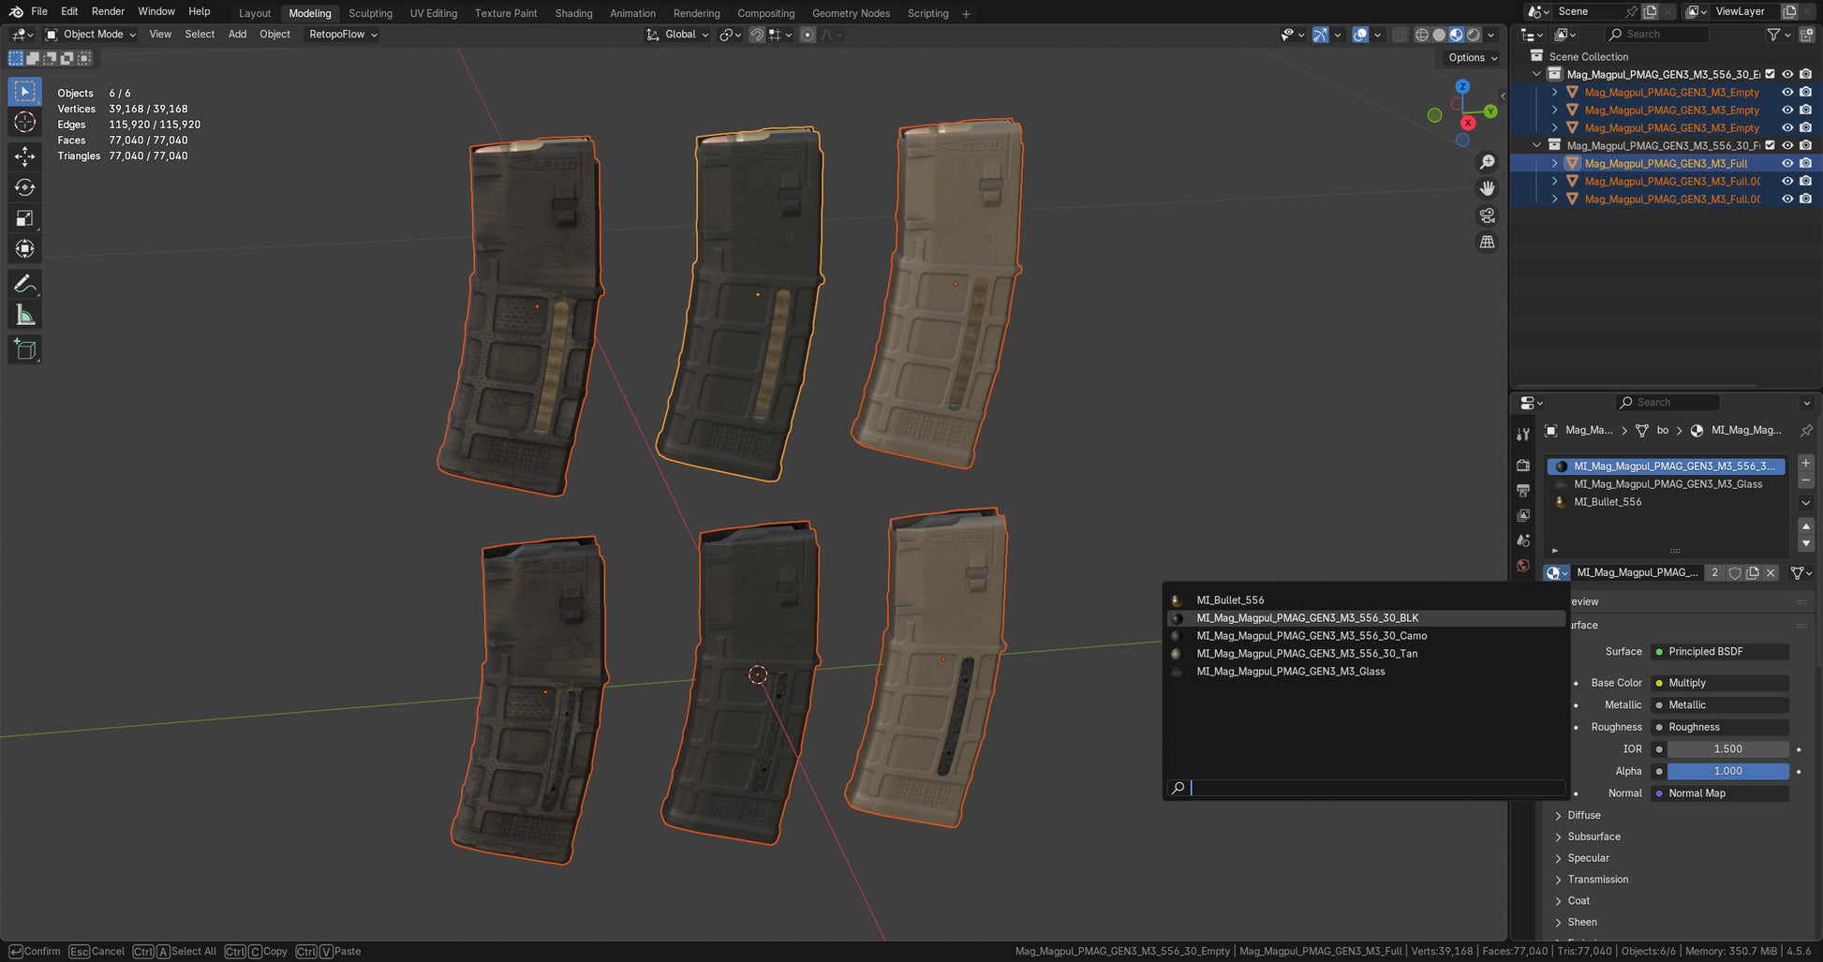Select the Move tool in toolbar
1823x962 pixels.
[x=25, y=155]
